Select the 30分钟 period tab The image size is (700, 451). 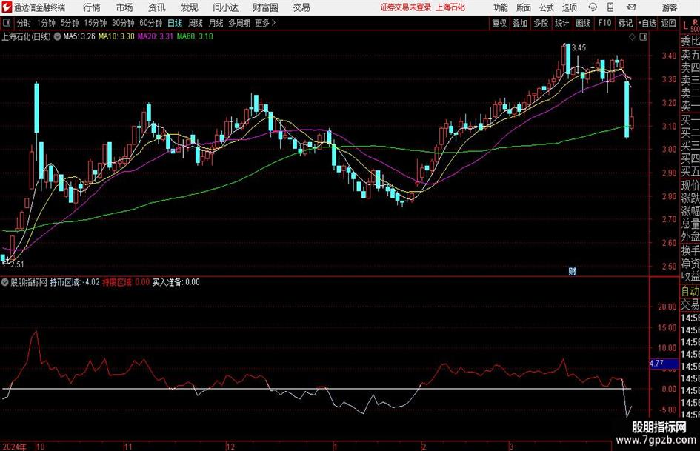pyautogui.click(x=123, y=23)
